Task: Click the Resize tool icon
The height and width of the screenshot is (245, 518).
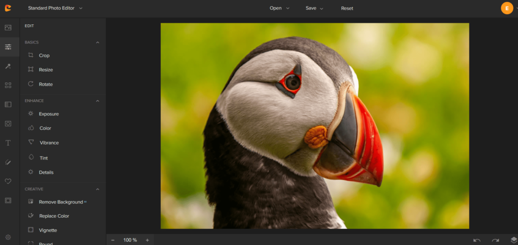Action: [31, 69]
